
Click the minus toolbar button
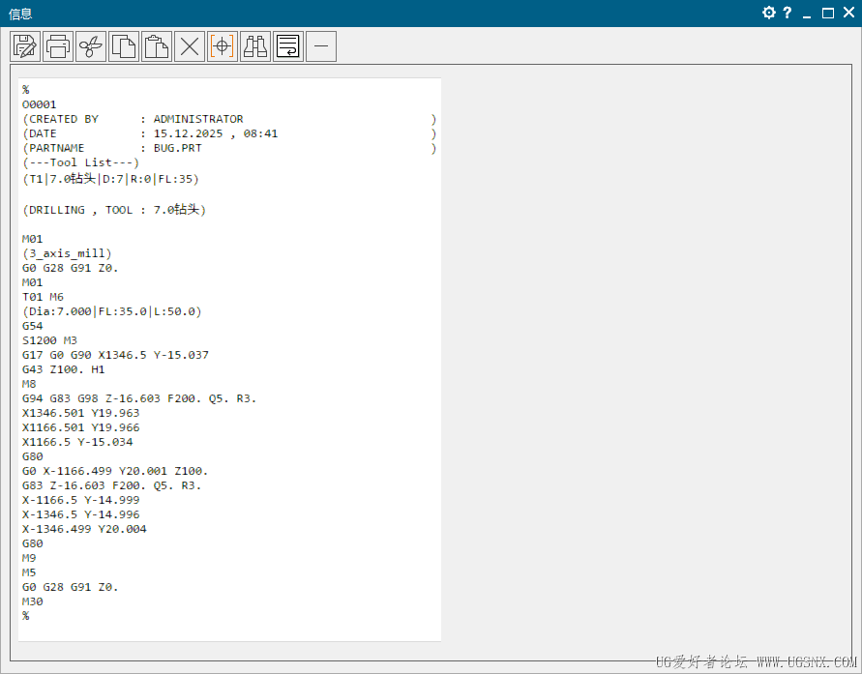[x=321, y=46]
